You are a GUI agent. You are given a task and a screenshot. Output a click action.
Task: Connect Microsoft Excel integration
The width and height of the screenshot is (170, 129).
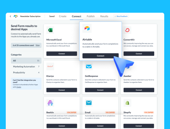coord(62,54)
